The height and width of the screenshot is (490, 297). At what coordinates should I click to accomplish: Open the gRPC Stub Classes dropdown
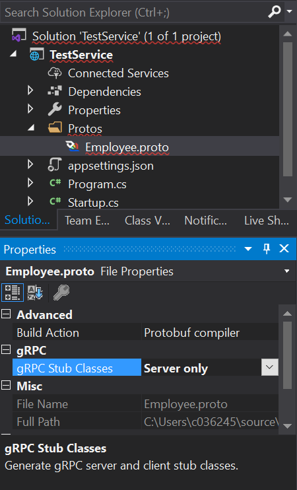click(x=269, y=367)
